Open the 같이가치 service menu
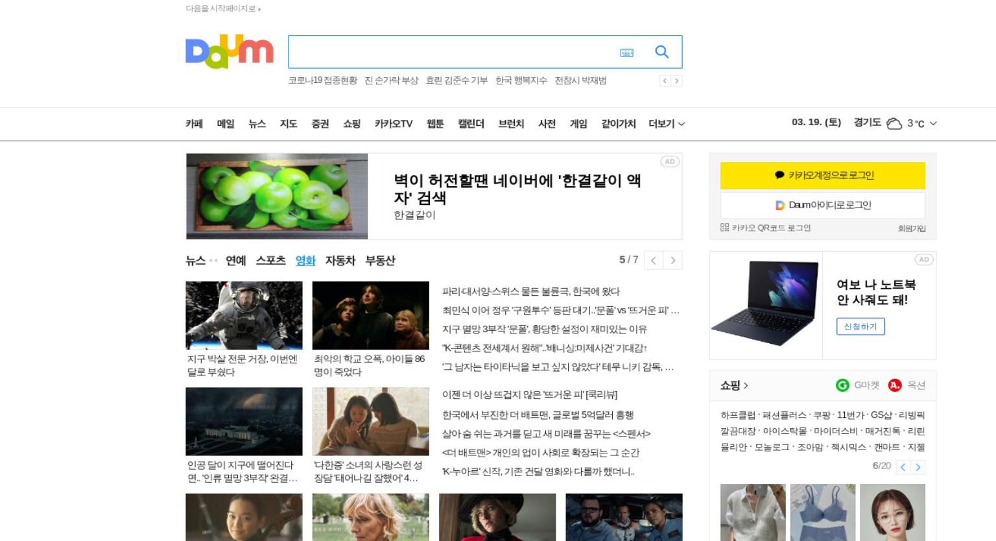This screenshot has width=996, height=541. pyautogui.click(x=619, y=124)
